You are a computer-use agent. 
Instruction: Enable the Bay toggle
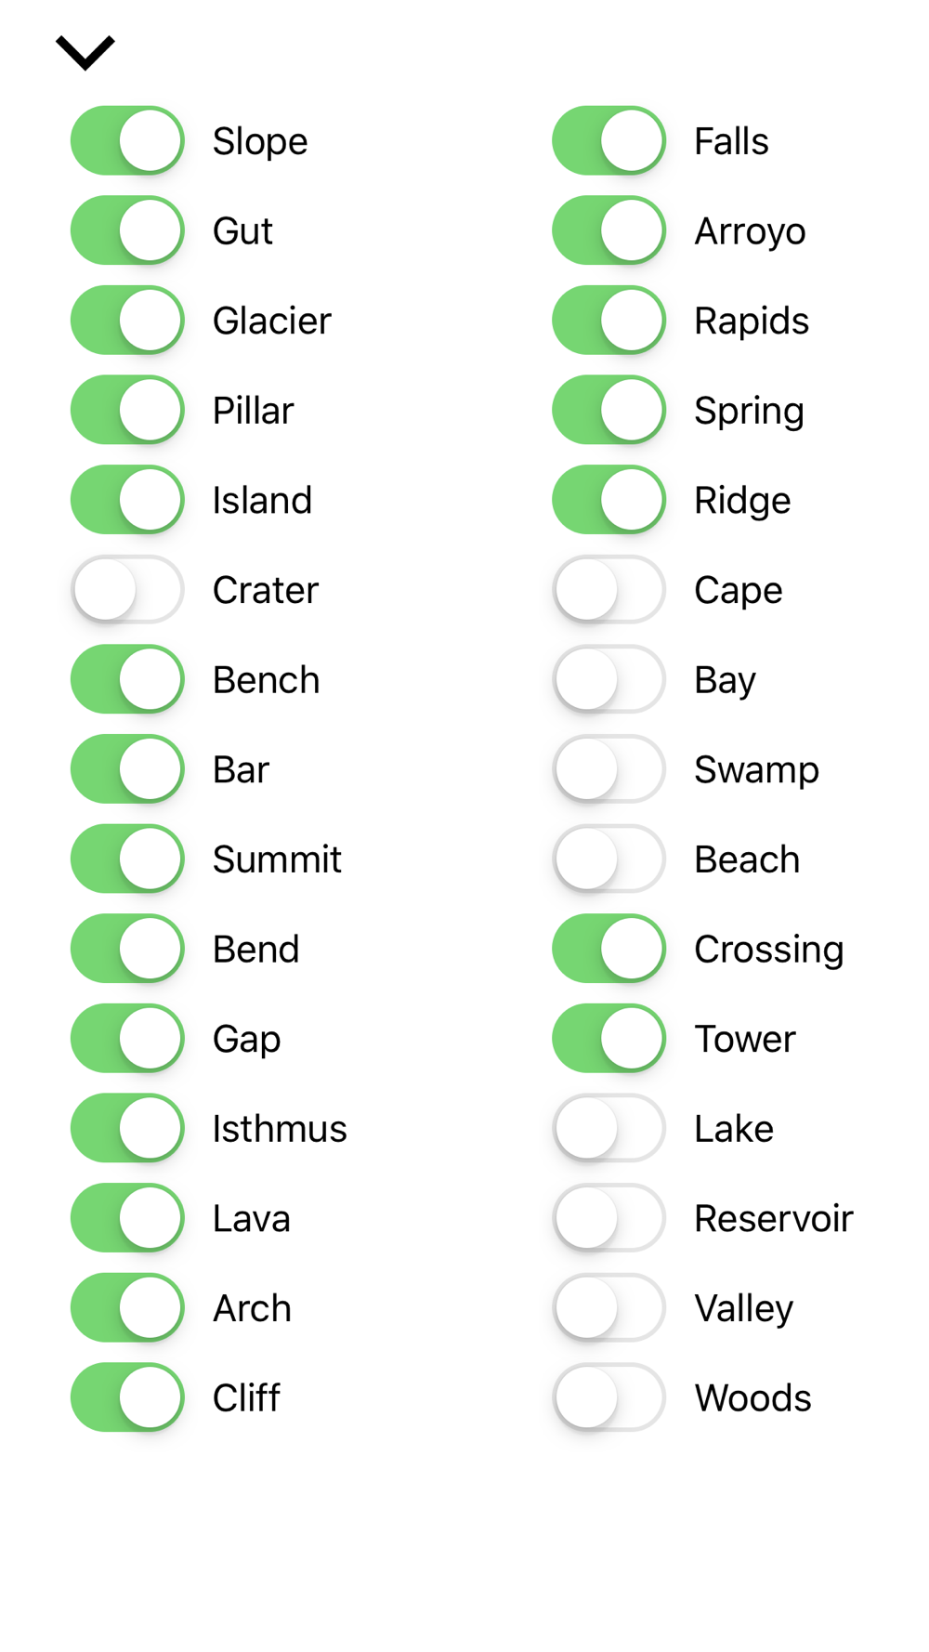click(608, 679)
